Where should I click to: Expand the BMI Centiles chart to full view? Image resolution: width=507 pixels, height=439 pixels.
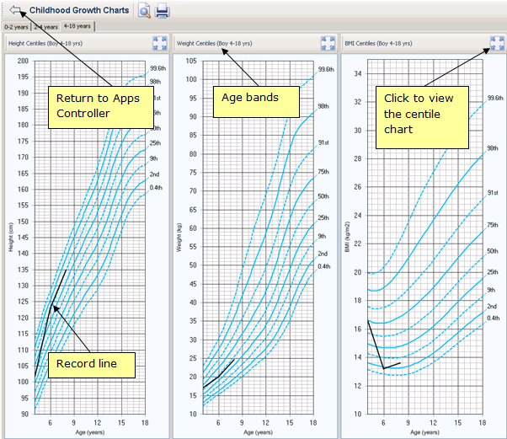pyautogui.click(x=497, y=43)
